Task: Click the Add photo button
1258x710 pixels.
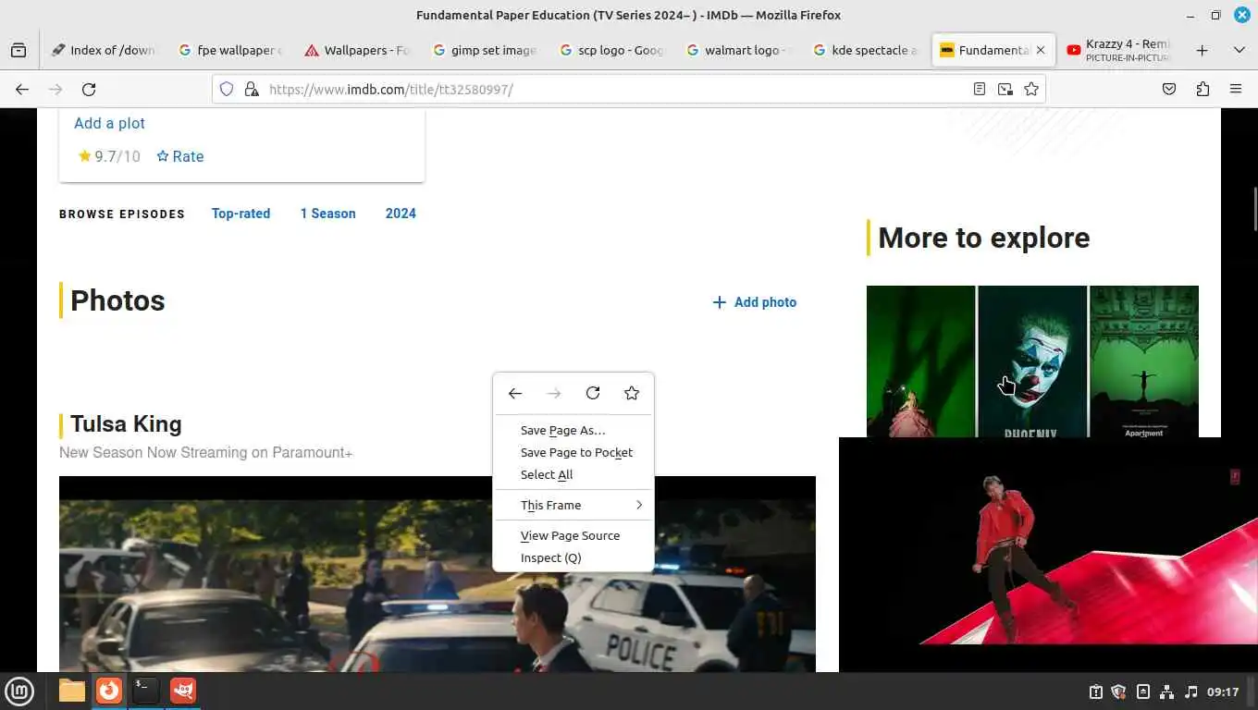Action: [x=754, y=302]
